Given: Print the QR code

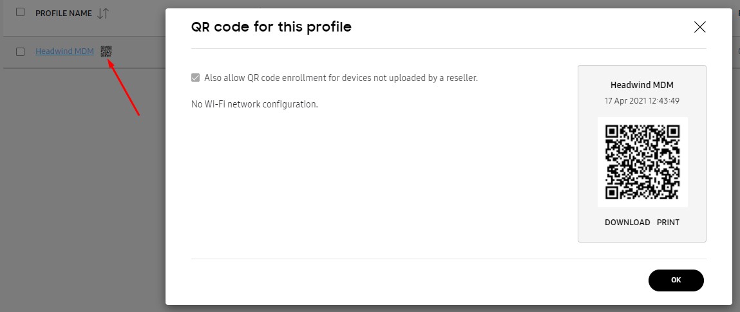Looking at the screenshot, I should 668,223.
